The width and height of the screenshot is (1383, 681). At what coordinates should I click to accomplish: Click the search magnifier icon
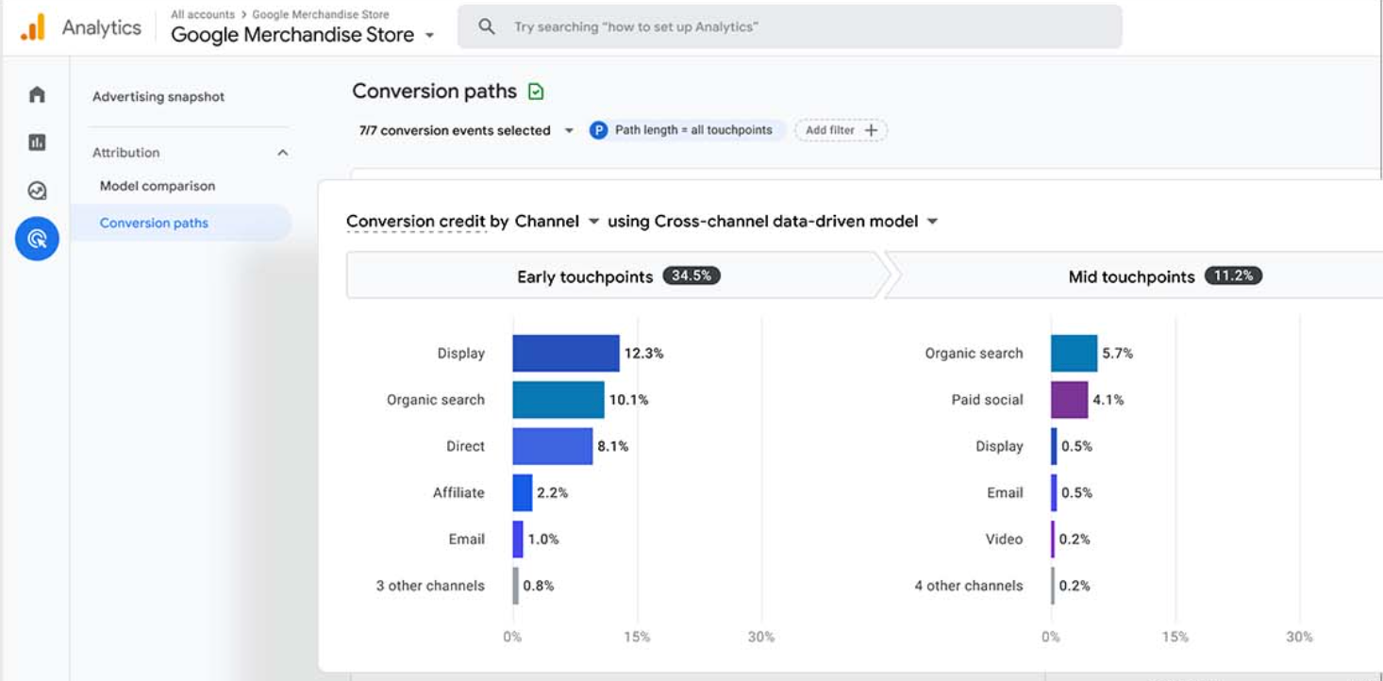pos(487,26)
